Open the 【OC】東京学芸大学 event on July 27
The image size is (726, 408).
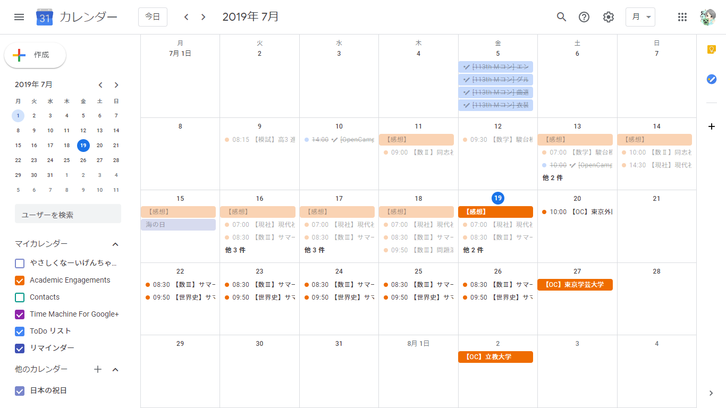click(575, 285)
